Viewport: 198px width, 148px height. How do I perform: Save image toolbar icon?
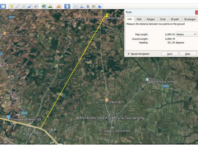[88, 6]
